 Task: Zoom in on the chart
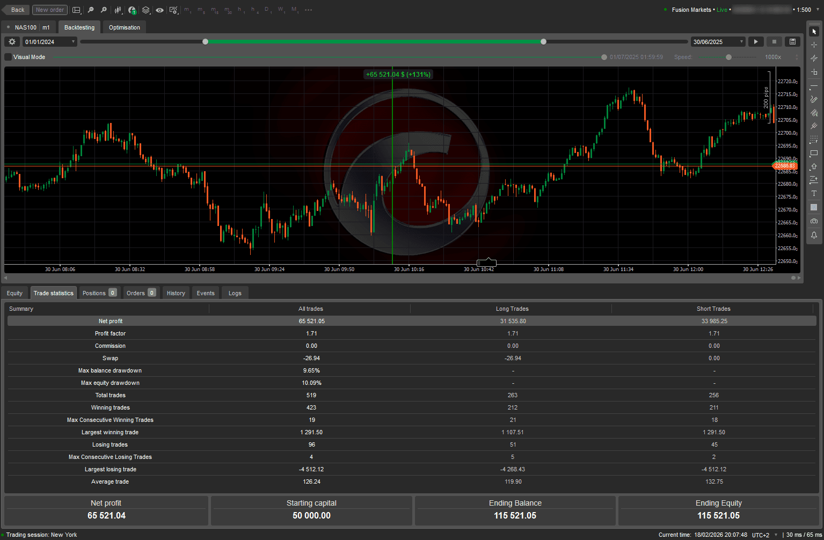point(103,10)
